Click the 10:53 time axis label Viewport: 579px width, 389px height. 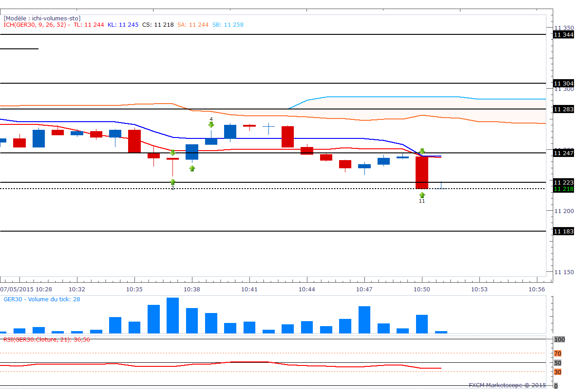click(479, 289)
